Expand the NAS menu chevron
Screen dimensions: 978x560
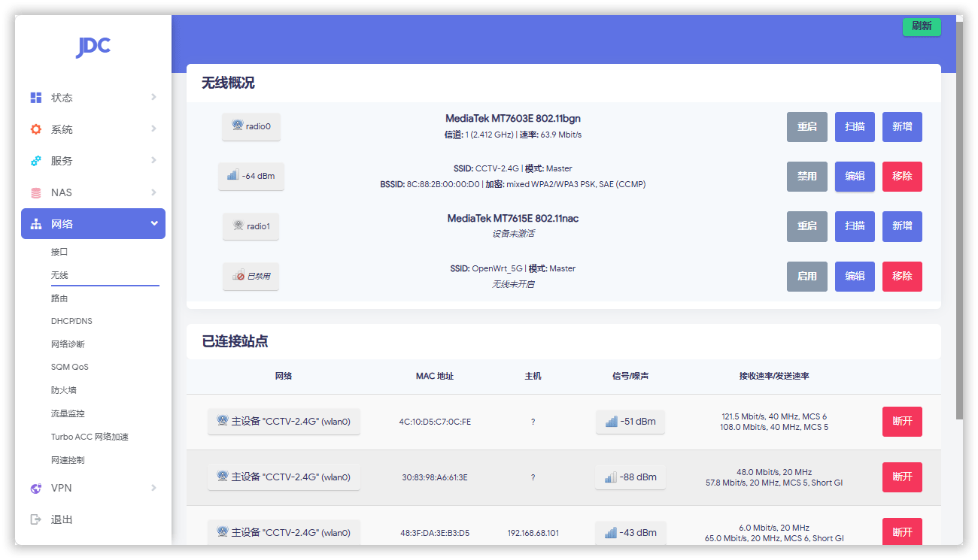[x=153, y=192]
